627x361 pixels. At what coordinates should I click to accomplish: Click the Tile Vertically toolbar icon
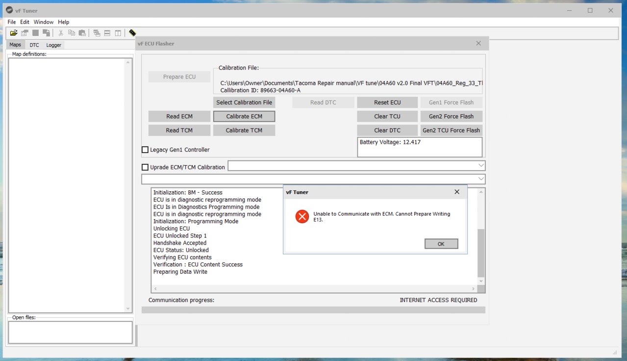pyautogui.click(x=118, y=33)
